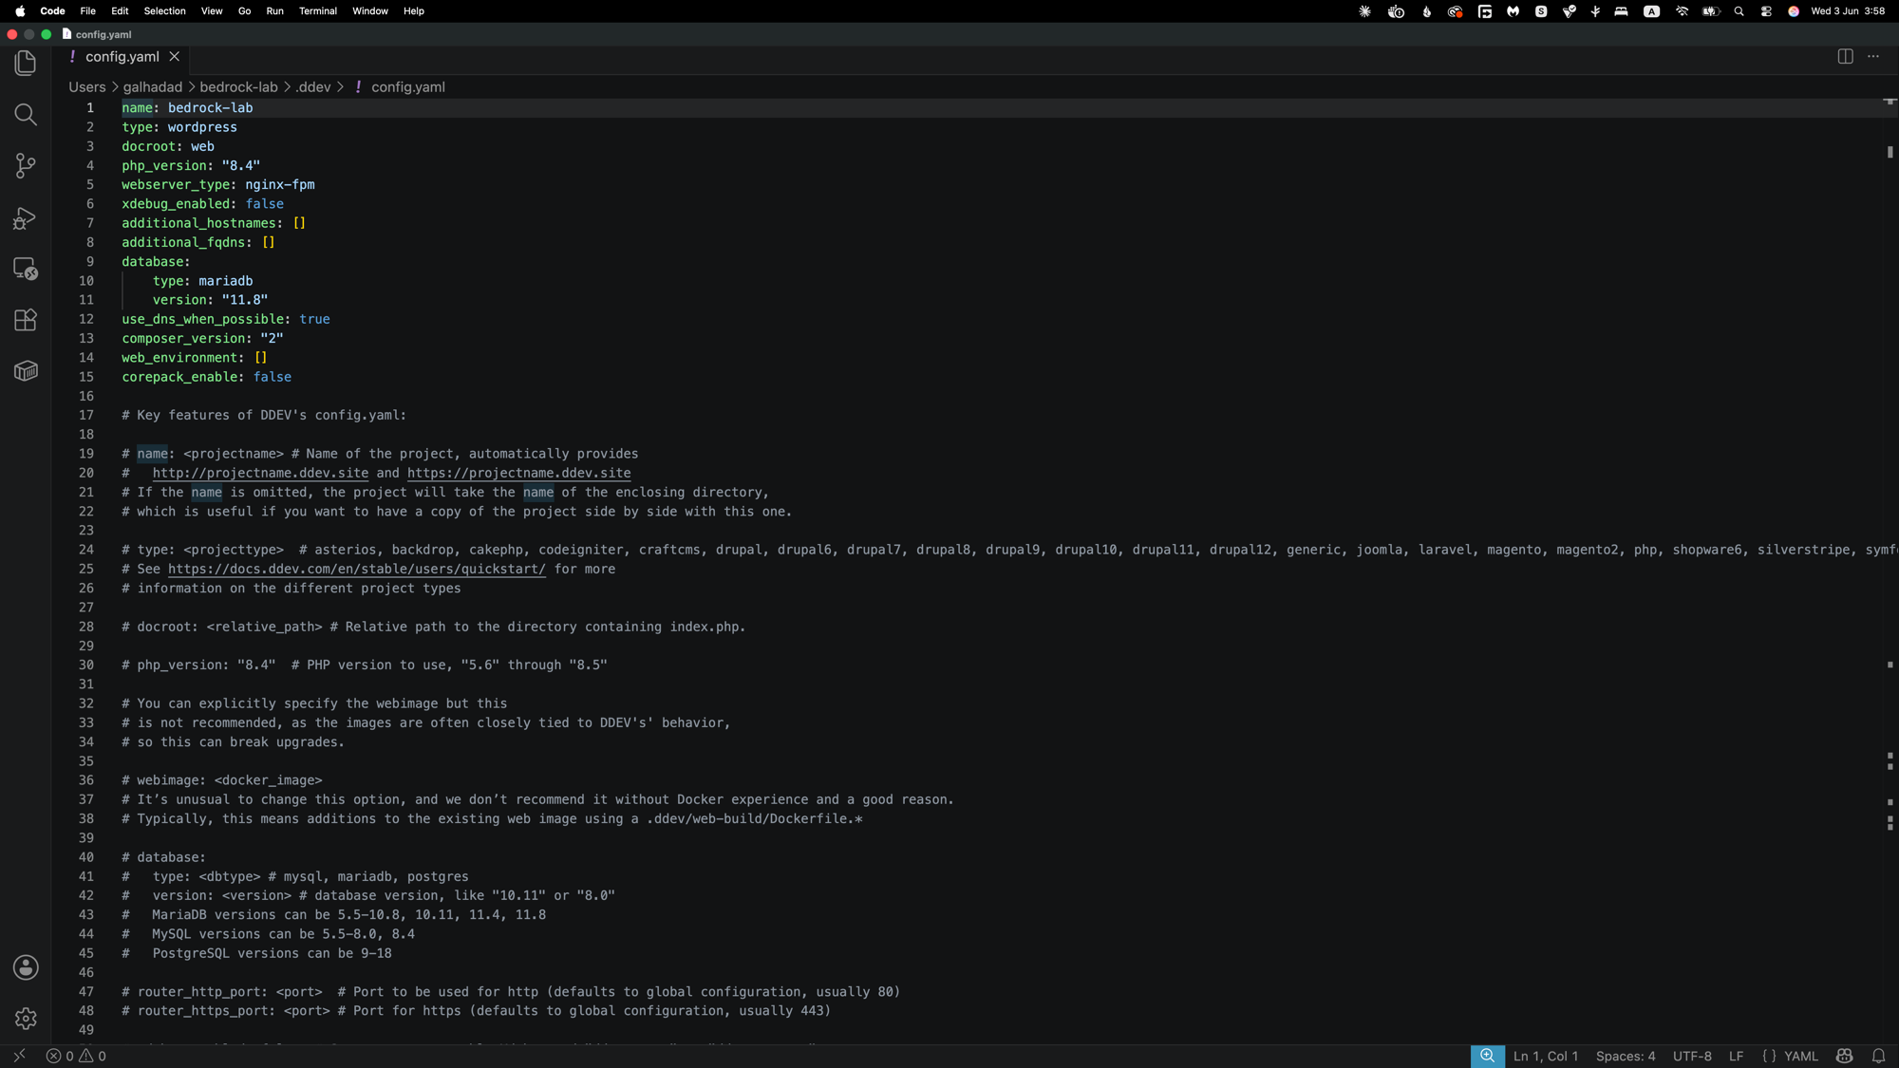1899x1068 pixels.
Task: Select the config.yaml editor tab
Action: coord(122,57)
